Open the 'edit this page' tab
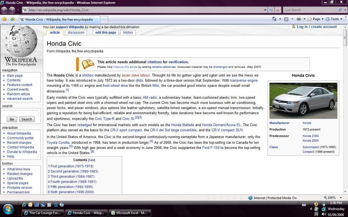 106,33
